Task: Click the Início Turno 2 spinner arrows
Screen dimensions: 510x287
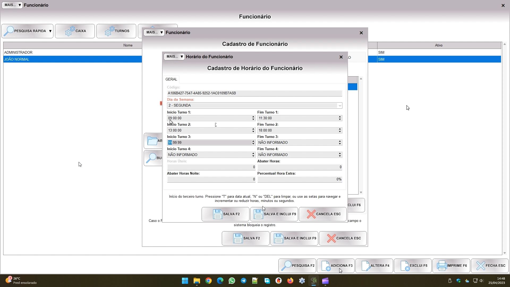Action: coord(253,130)
